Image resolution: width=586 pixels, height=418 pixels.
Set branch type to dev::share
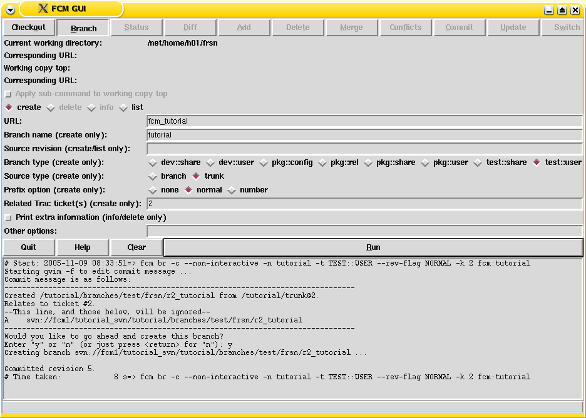(153, 163)
